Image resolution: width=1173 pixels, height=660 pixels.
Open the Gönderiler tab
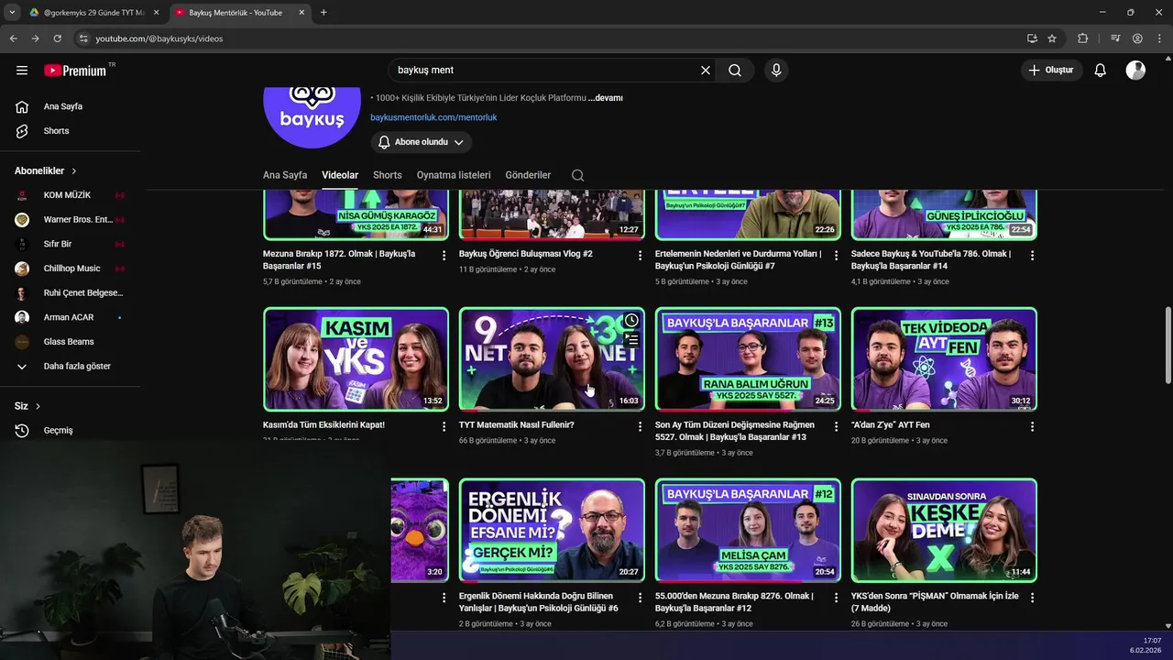(528, 175)
